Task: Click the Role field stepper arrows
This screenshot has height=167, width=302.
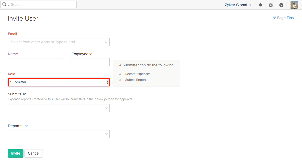Action: pos(107,82)
